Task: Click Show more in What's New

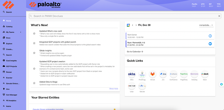Action: (x=114, y=89)
